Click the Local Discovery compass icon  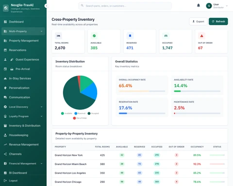[5, 107]
